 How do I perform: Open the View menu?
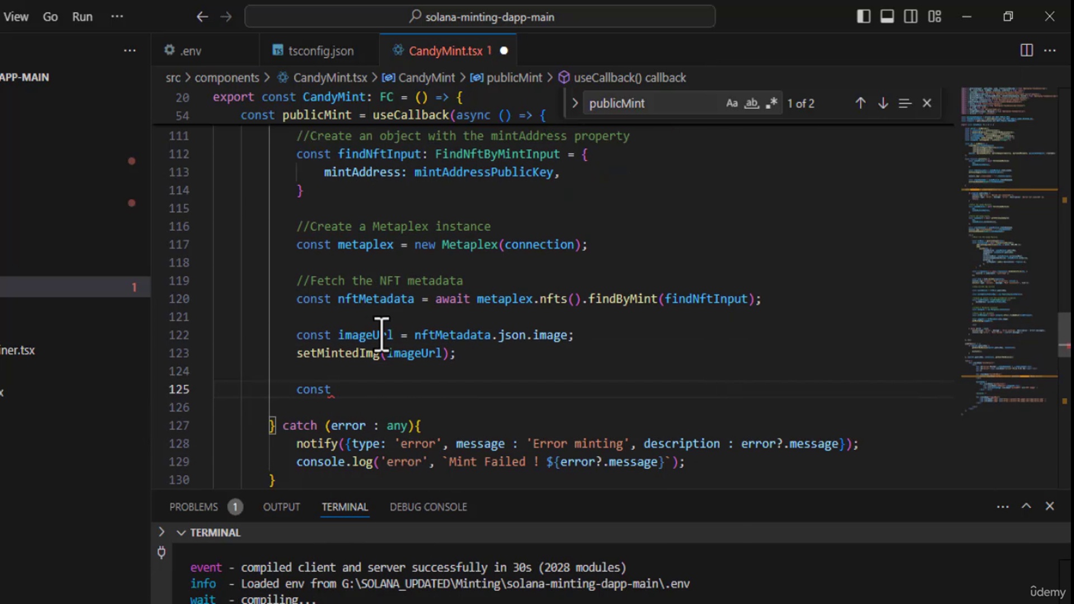click(x=16, y=17)
